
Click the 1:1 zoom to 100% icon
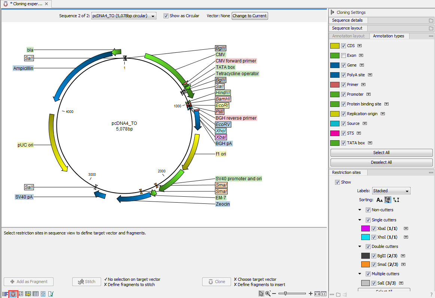[x=323, y=294]
